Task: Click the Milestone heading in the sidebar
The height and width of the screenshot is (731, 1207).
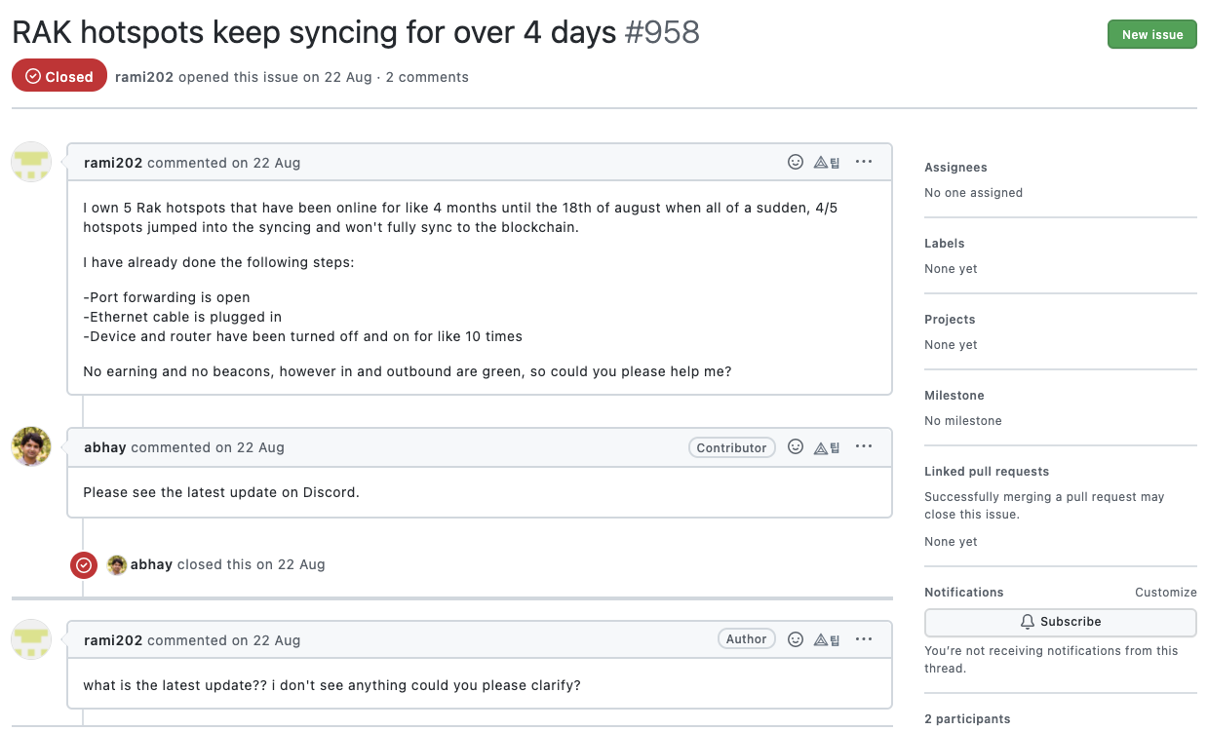Action: click(954, 396)
